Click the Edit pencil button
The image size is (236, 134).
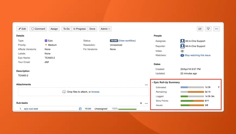(x=22, y=29)
